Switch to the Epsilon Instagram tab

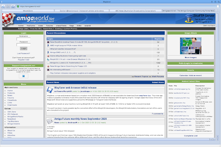[82, 11]
